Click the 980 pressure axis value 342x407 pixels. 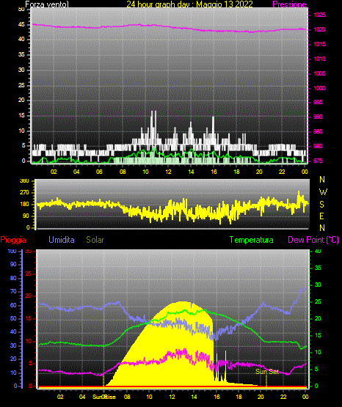318,146
